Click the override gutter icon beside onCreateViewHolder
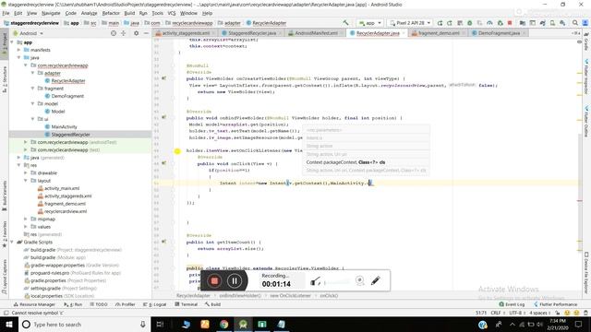 tap(164, 78)
